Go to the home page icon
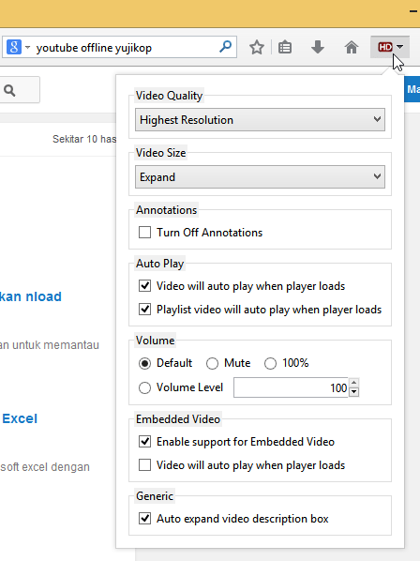 tap(352, 47)
